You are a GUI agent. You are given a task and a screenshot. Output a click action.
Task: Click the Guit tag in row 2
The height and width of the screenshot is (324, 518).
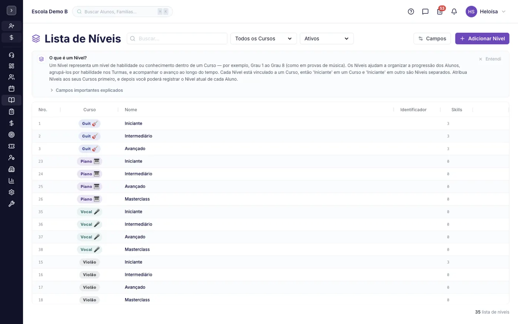click(x=90, y=136)
